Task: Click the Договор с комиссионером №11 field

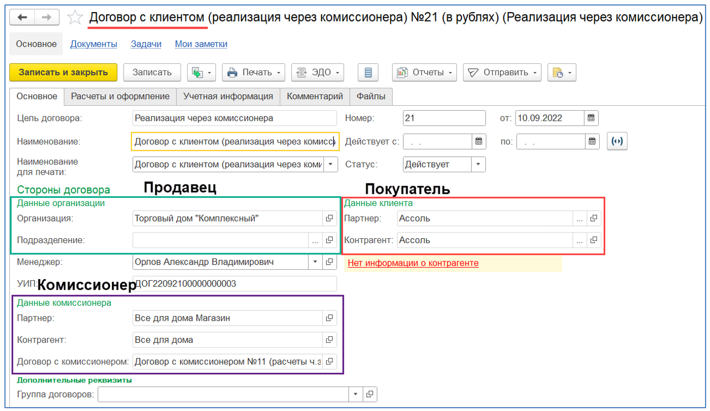Action: click(228, 362)
